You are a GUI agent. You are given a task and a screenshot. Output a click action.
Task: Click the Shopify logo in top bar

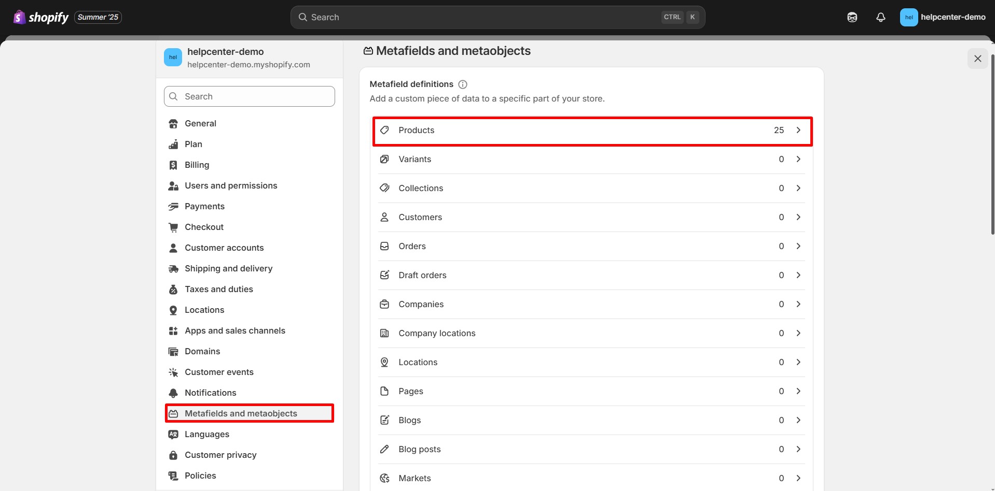pos(40,17)
